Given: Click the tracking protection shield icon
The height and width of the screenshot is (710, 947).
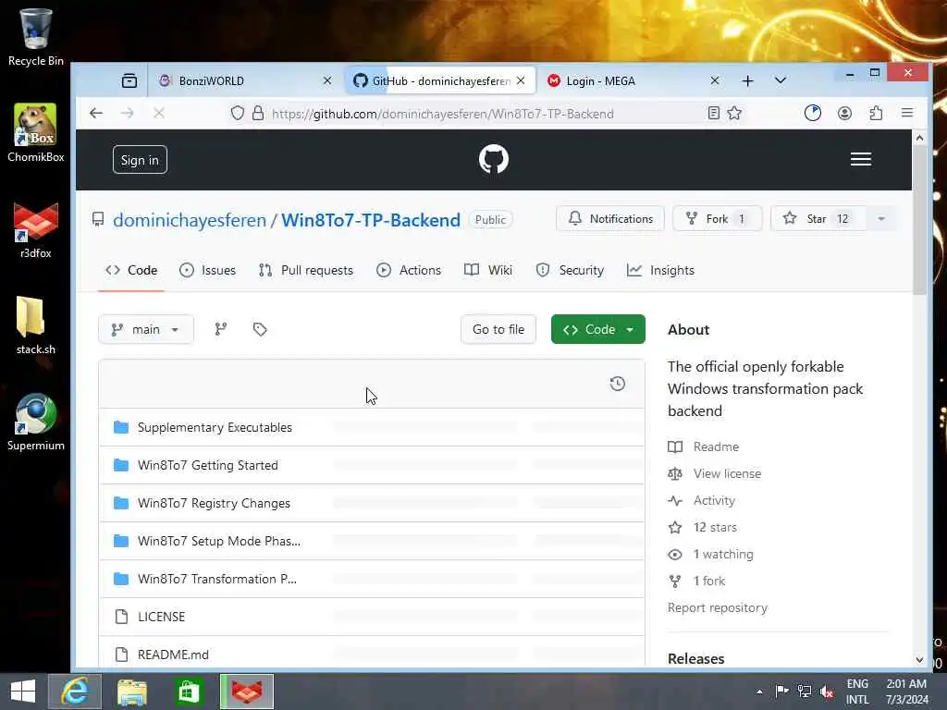Looking at the screenshot, I should tap(238, 114).
